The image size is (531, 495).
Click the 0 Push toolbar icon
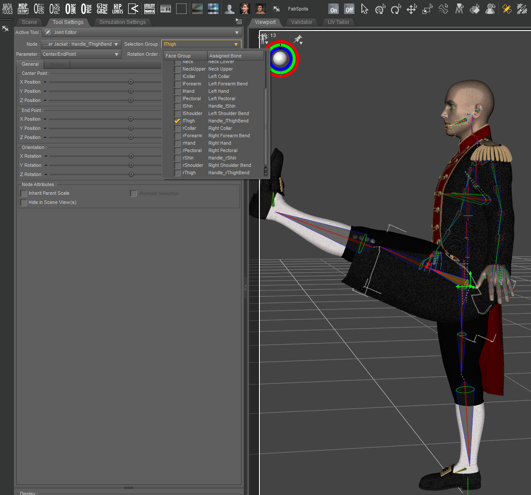click(54, 9)
